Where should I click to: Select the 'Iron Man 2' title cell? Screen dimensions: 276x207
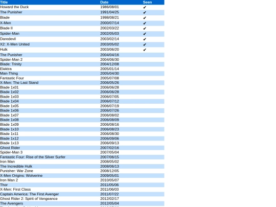coord(9,180)
